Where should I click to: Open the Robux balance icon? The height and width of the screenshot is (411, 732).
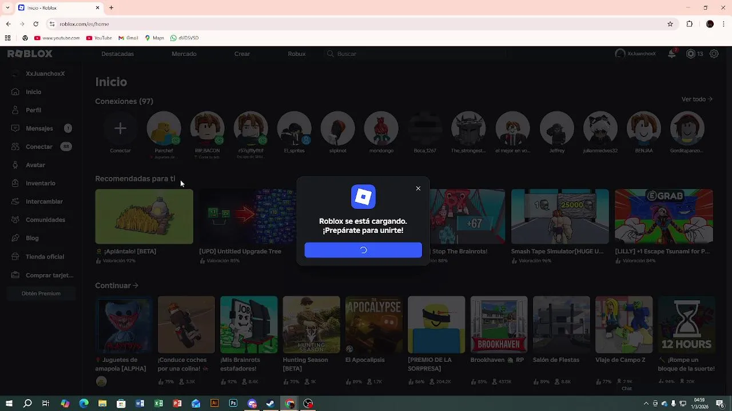tap(690, 54)
